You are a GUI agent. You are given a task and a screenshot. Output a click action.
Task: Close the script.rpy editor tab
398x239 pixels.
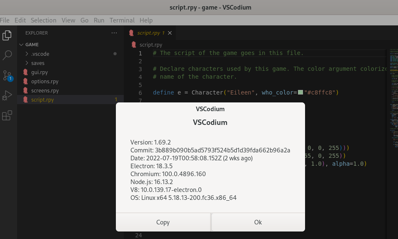[170, 33]
